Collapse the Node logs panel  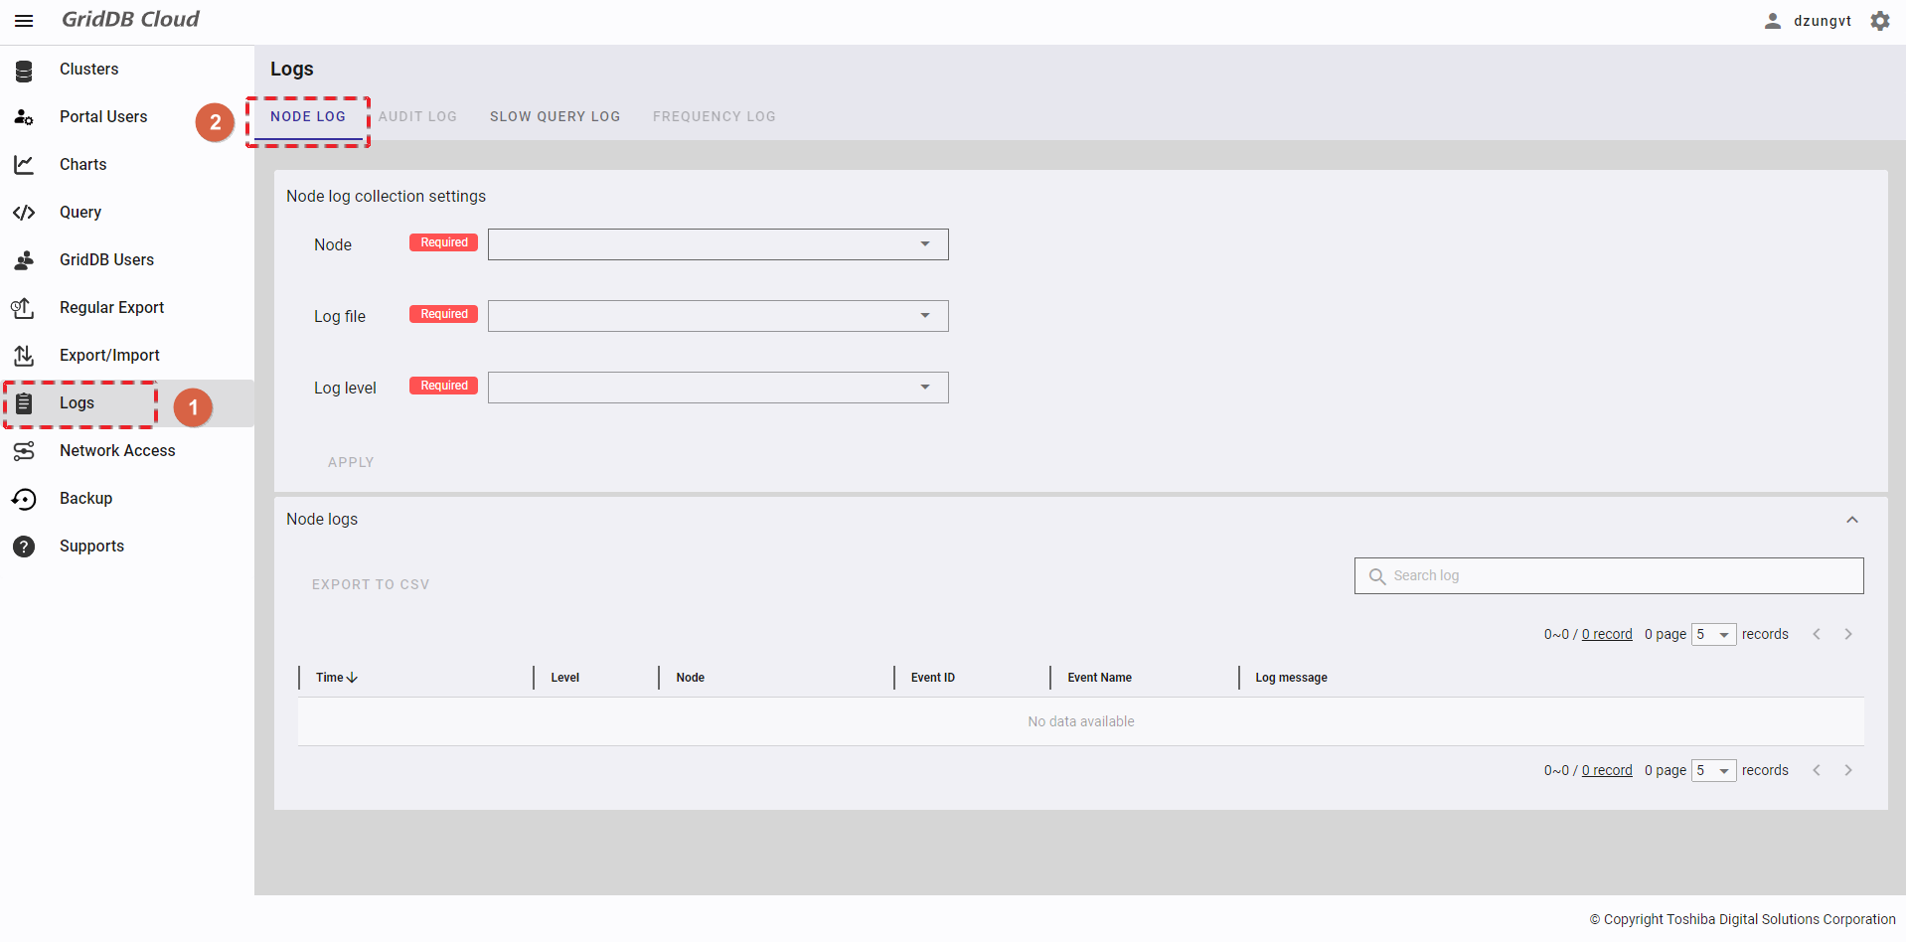point(1851,520)
